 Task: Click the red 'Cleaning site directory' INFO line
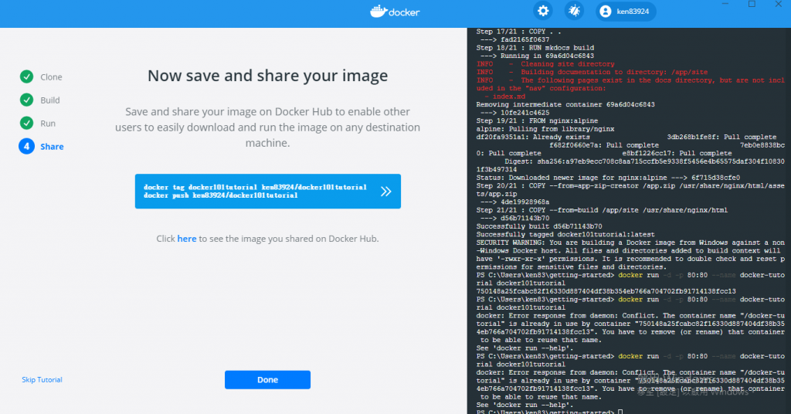pyautogui.click(x=545, y=64)
